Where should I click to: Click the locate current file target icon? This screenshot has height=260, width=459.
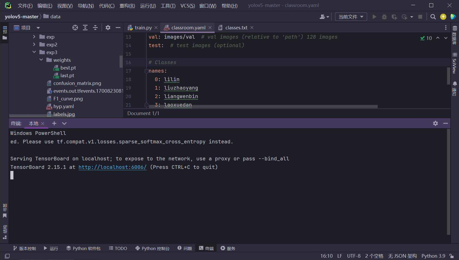tap(75, 28)
